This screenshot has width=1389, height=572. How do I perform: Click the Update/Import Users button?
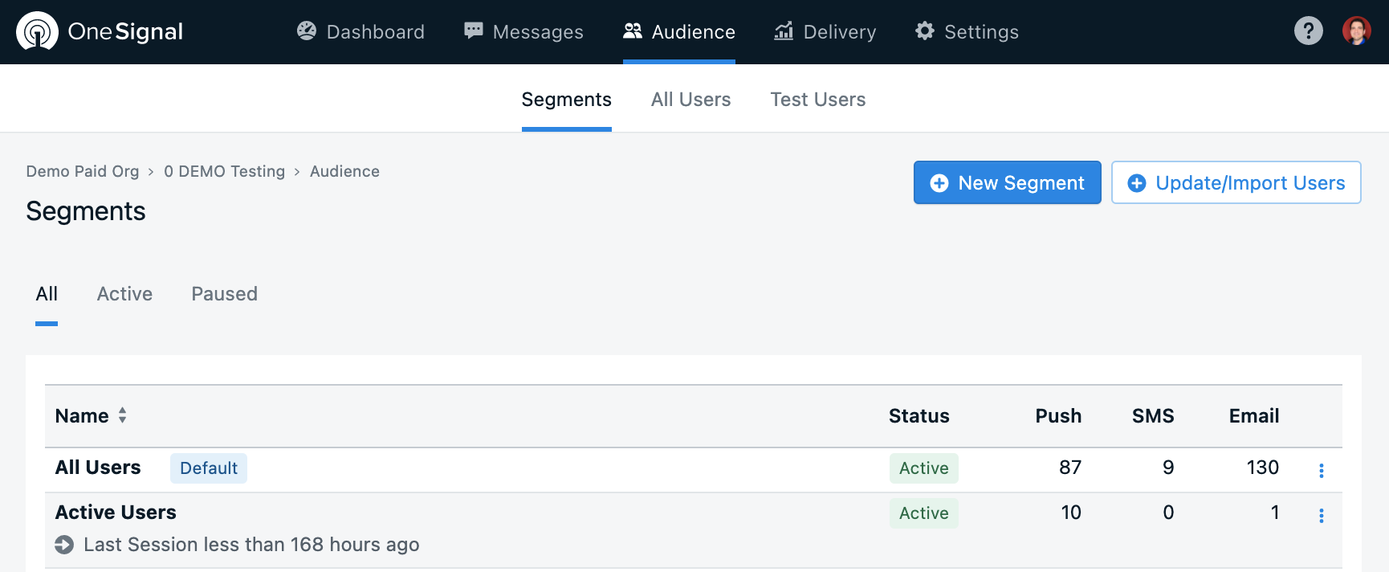[1236, 183]
